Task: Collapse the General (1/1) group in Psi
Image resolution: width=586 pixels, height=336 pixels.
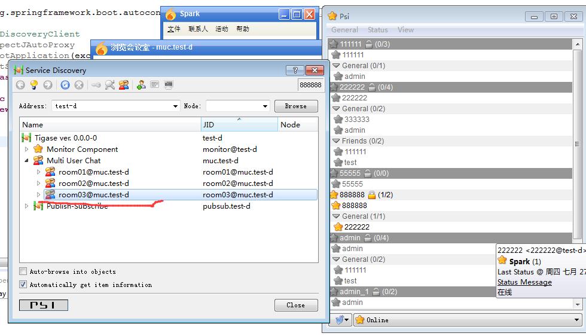Action: pyautogui.click(x=336, y=216)
